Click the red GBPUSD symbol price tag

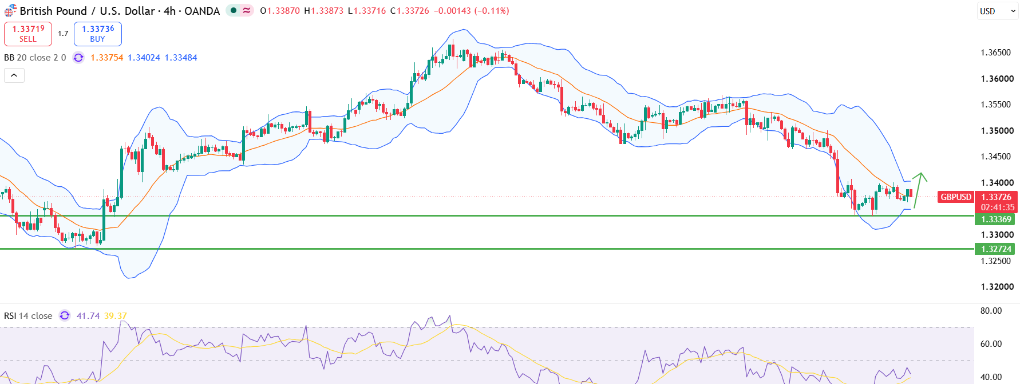955,197
